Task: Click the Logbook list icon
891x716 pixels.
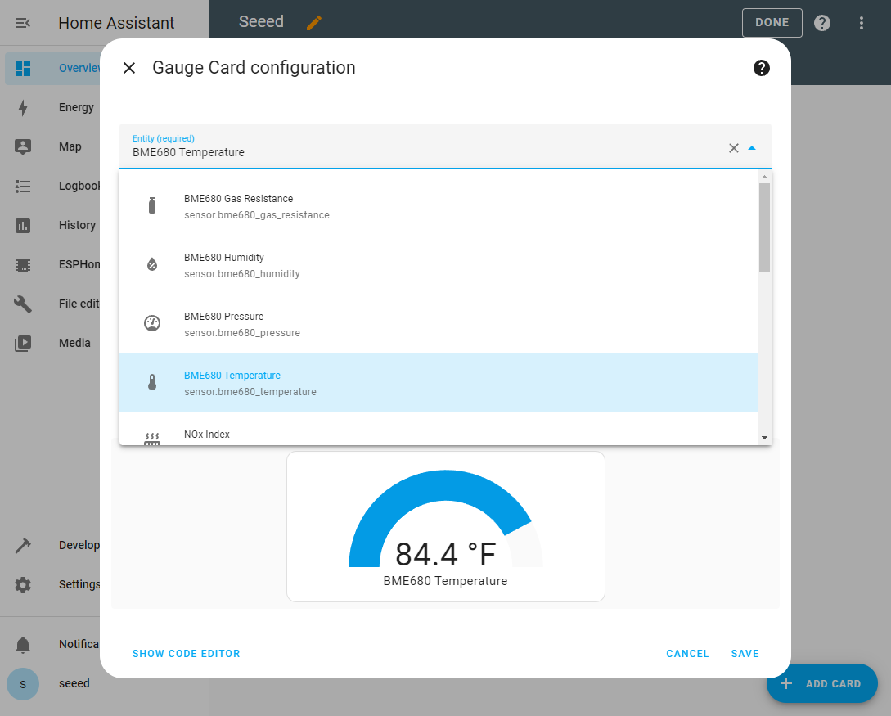Action: coord(23,186)
